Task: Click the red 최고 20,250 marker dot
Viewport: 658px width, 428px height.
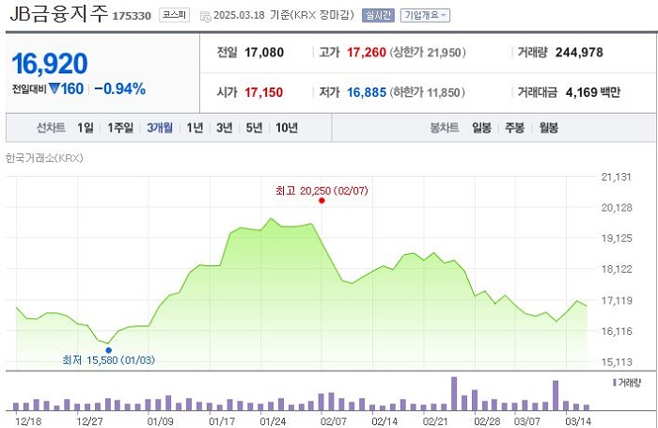Action: click(x=321, y=200)
